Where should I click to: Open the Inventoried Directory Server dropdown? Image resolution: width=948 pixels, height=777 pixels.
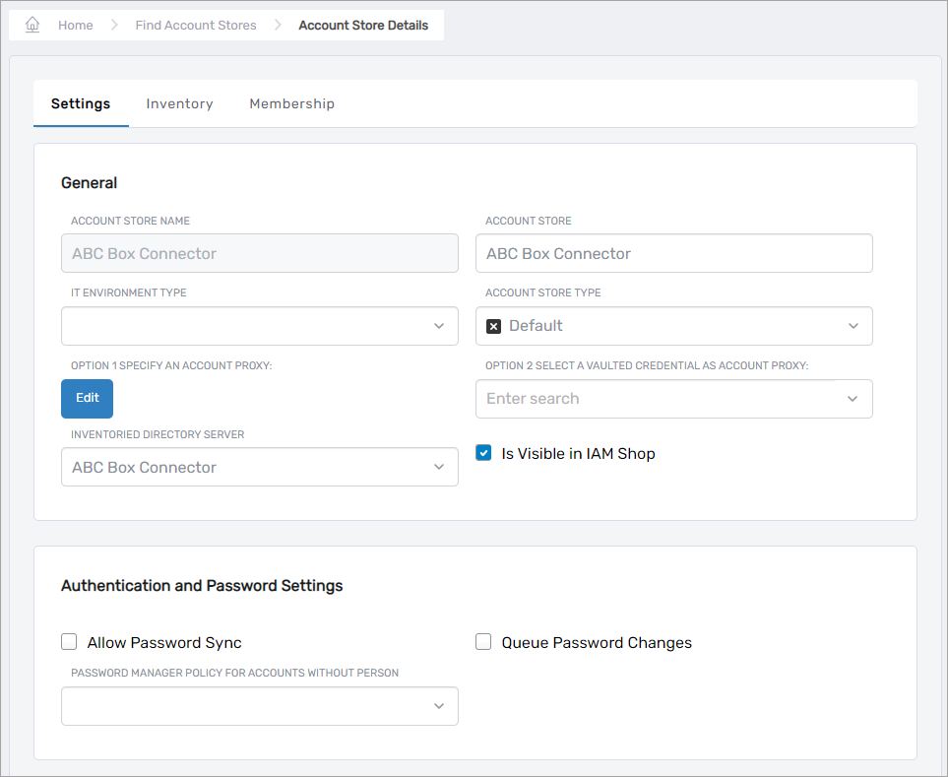point(439,468)
